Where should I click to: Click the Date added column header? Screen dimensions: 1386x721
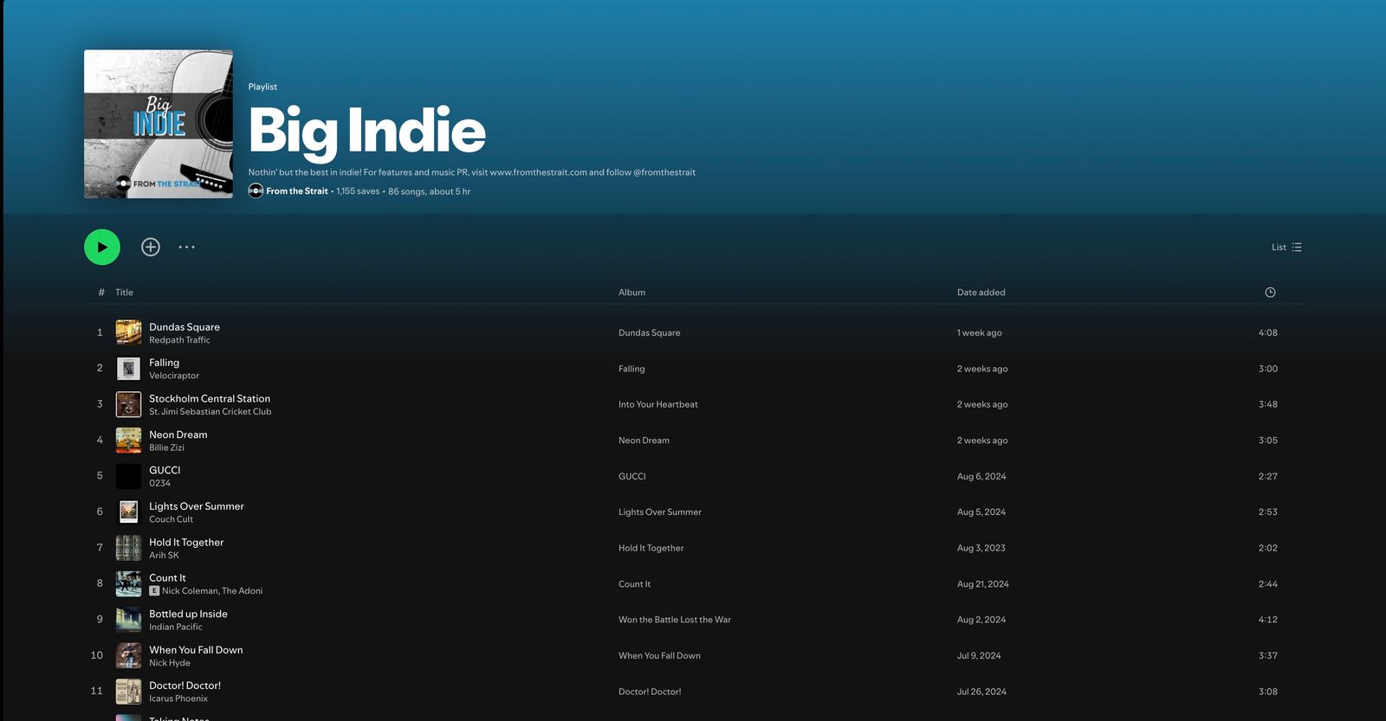point(981,293)
